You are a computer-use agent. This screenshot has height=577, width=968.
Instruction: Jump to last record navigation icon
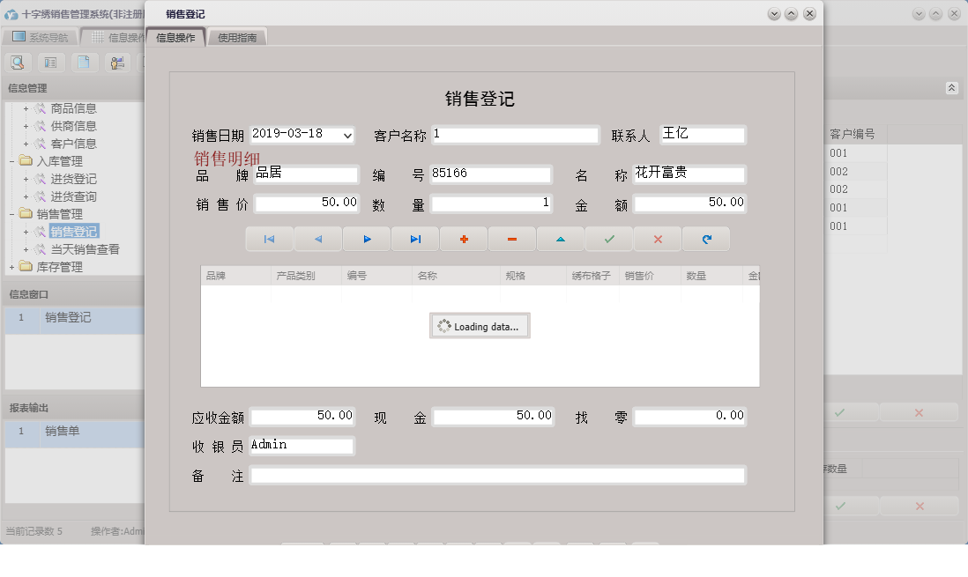pyautogui.click(x=415, y=239)
